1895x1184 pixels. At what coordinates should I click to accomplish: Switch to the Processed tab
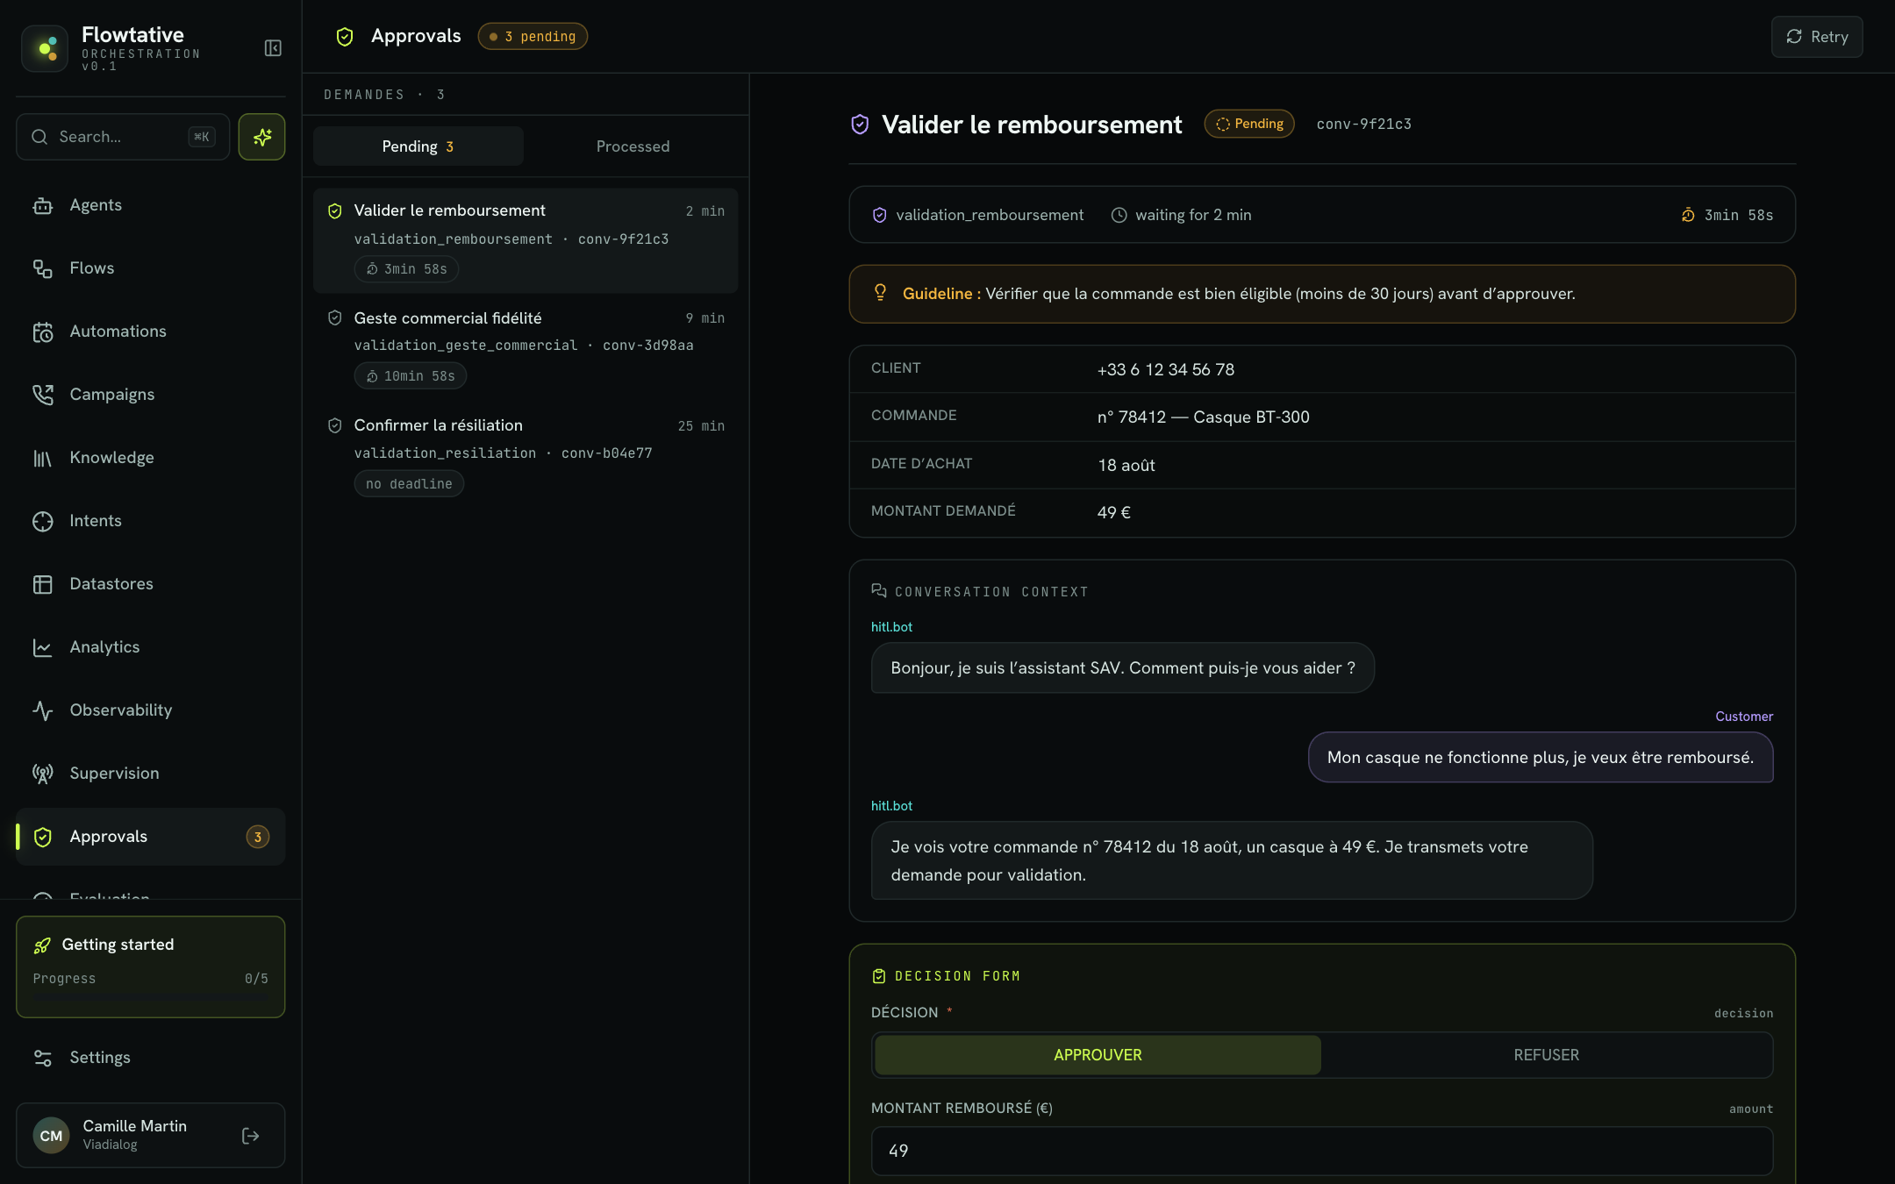(633, 146)
